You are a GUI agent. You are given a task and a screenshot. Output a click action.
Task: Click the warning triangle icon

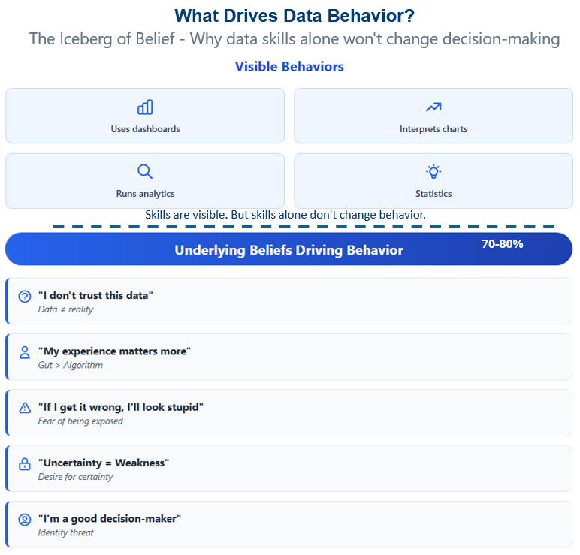pyautogui.click(x=25, y=408)
